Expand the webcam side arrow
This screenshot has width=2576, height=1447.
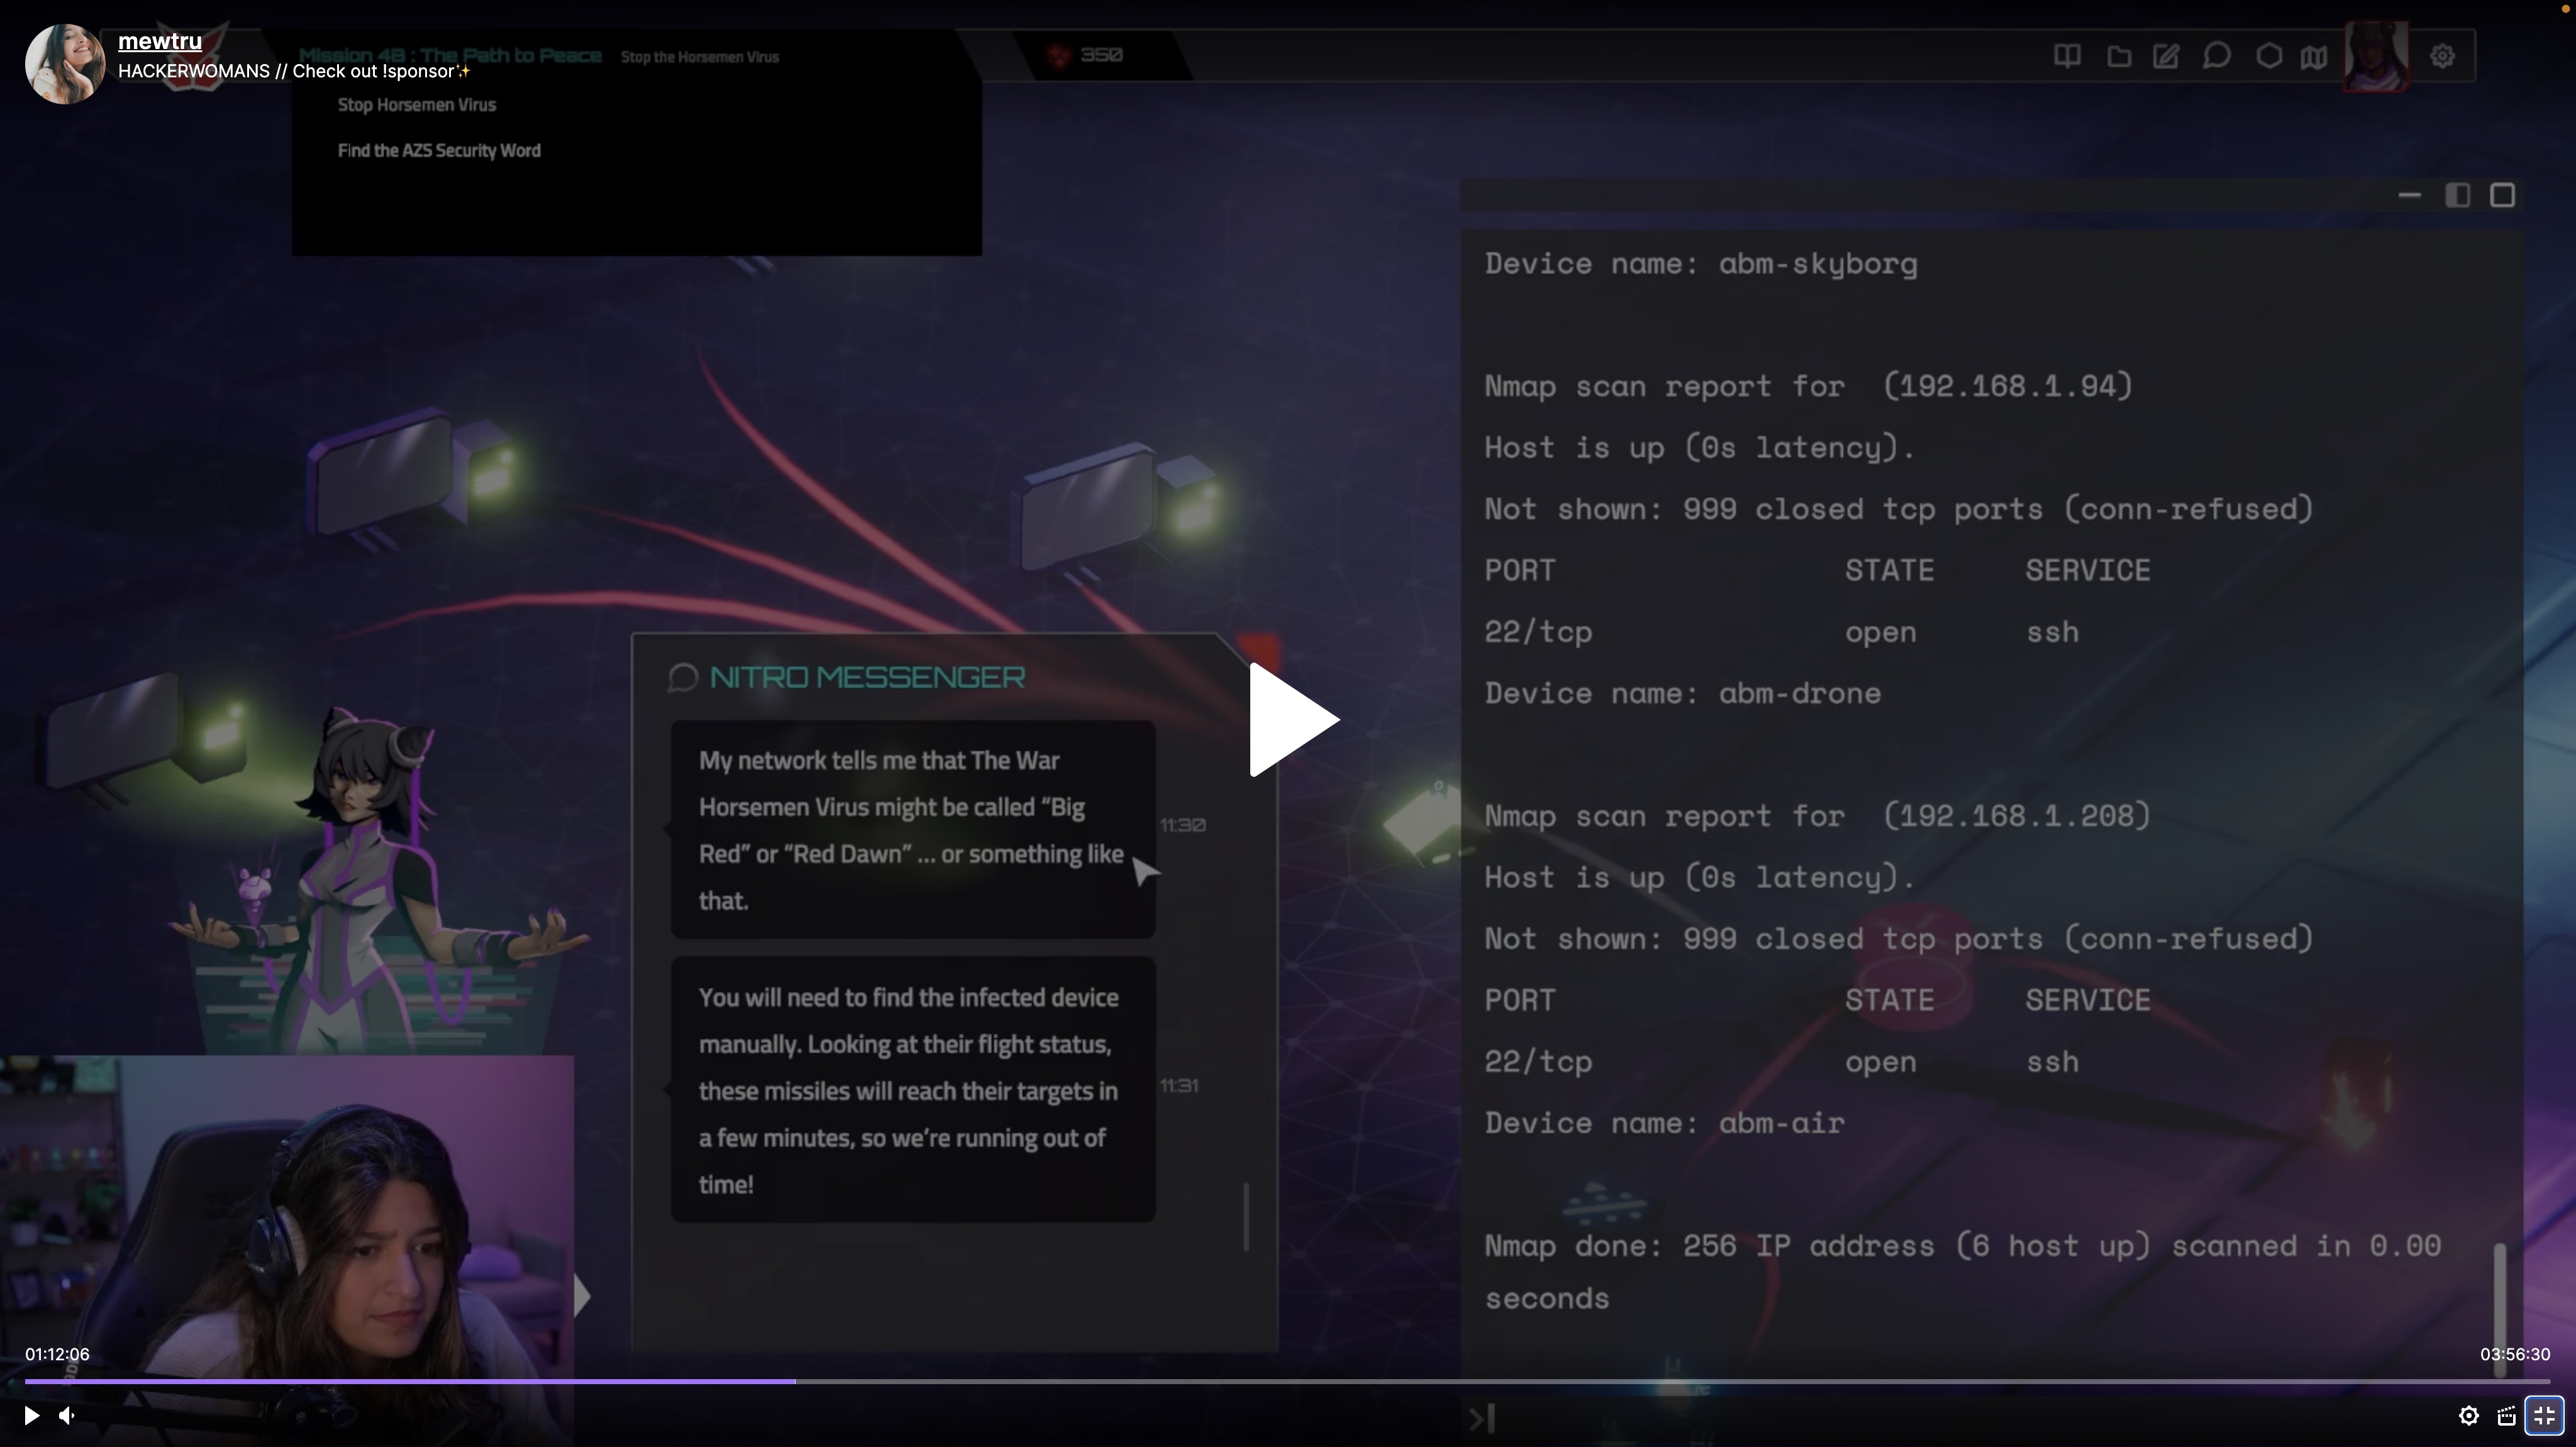click(583, 1296)
